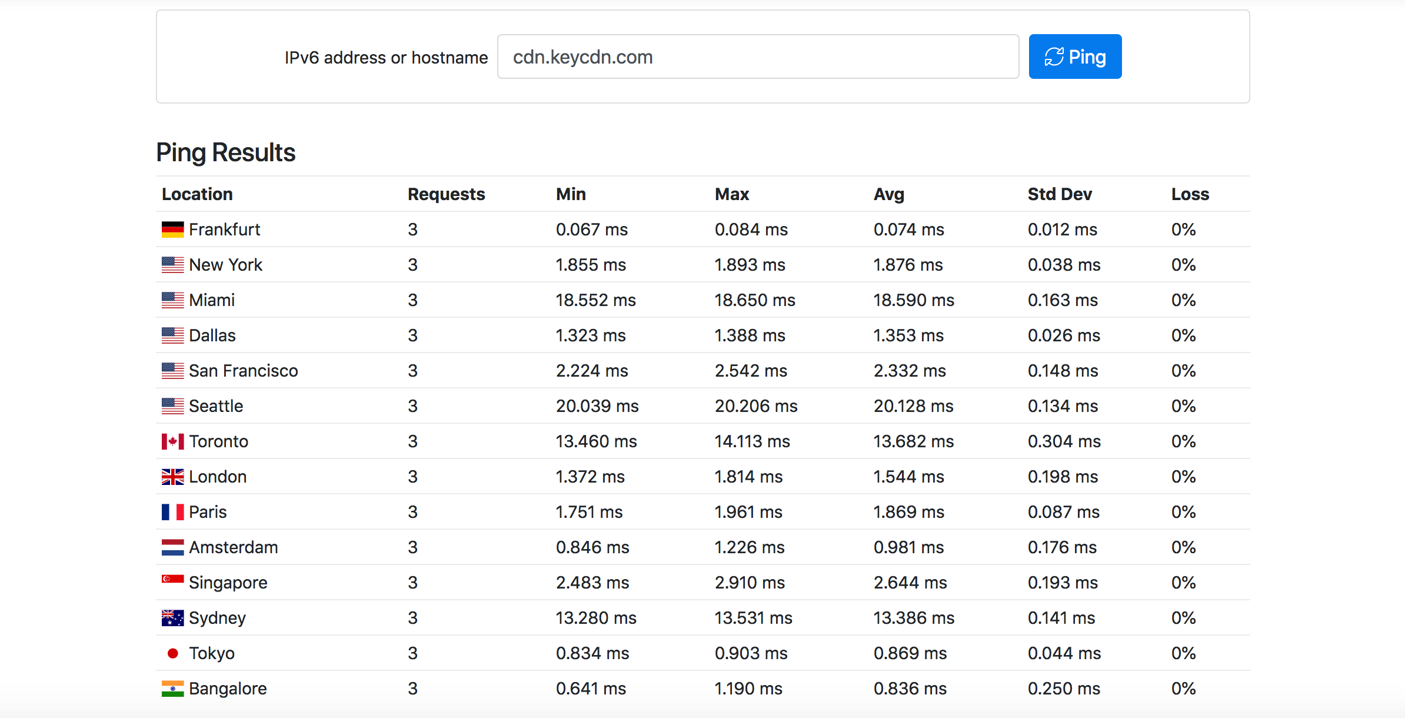Click Miami min value 18.552 ms
This screenshot has height=718, width=1405.
pyautogui.click(x=596, y=300)
